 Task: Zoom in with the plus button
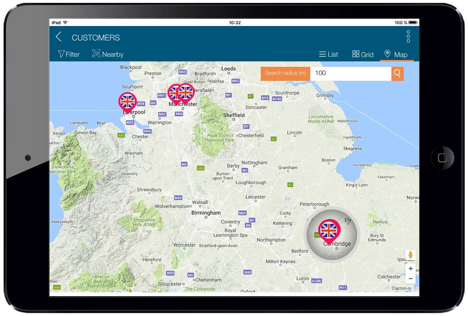411,269
